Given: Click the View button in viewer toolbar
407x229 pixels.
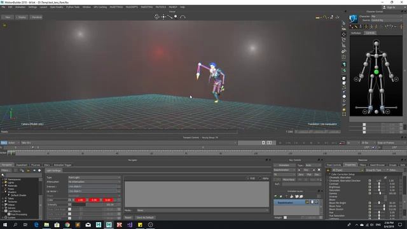Looking at the screenshot, I should [x=8, y=17].
